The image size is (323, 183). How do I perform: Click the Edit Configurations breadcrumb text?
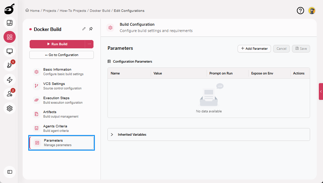(129, 11)
